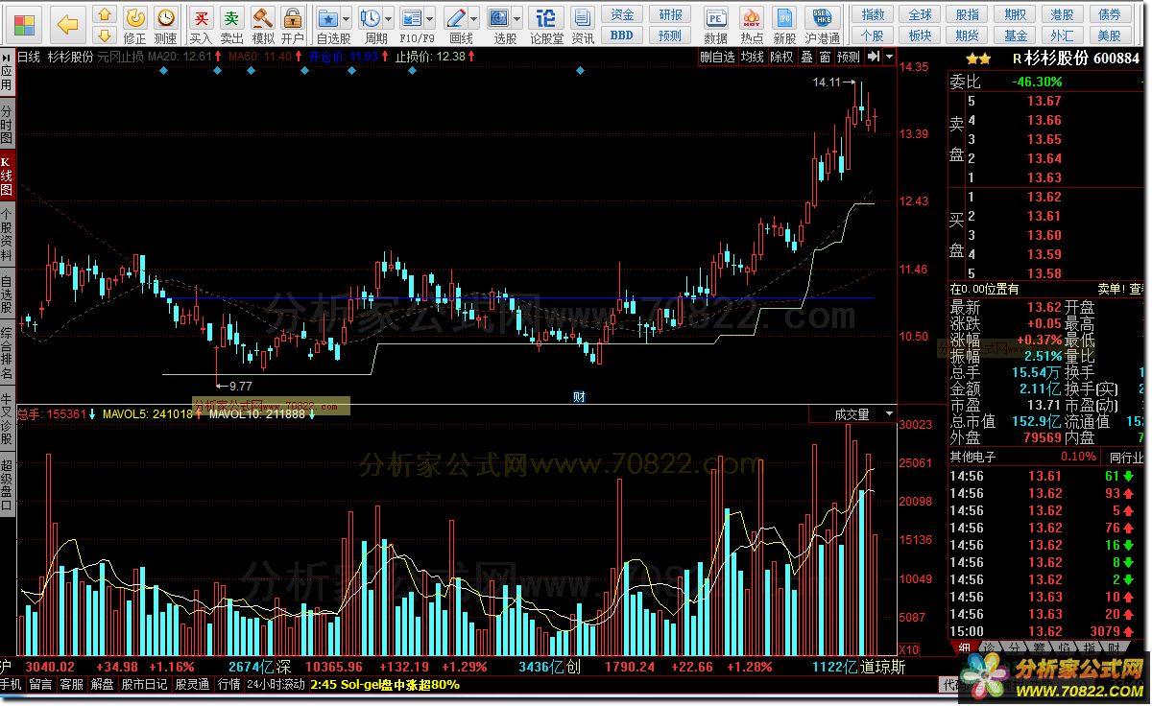This screenshot has width=1152, height=706.
Task: Toggle 除权 ex-rights adjustment
Action: [781, 57]
